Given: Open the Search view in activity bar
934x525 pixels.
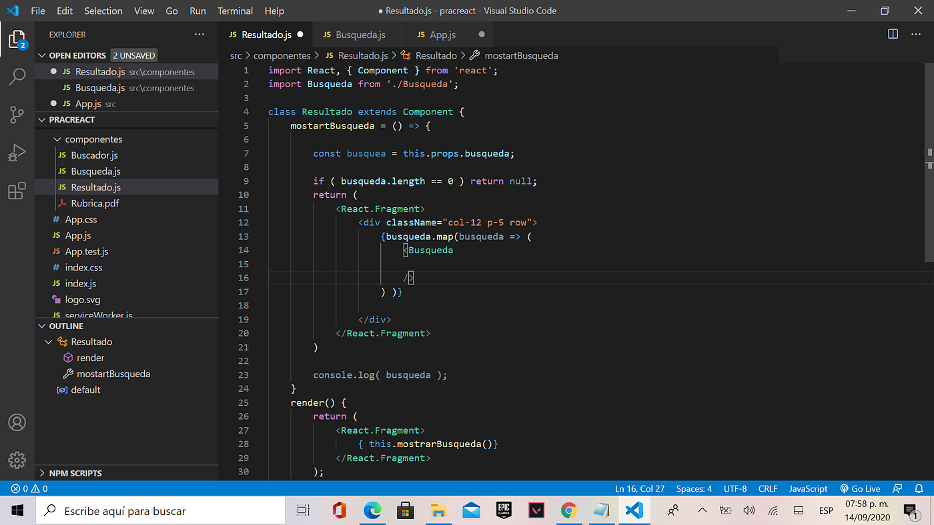Looking at the screenshot, I should pos(17,77).
